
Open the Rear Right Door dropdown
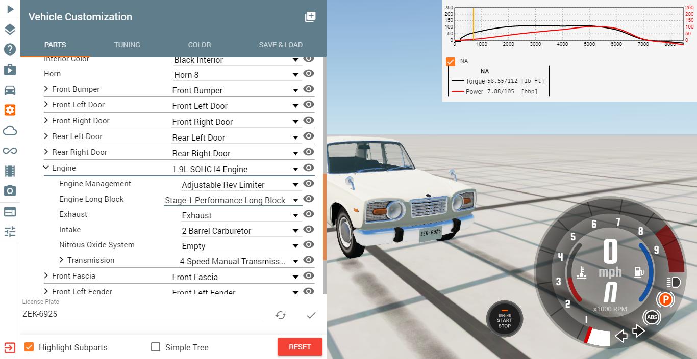236,153
